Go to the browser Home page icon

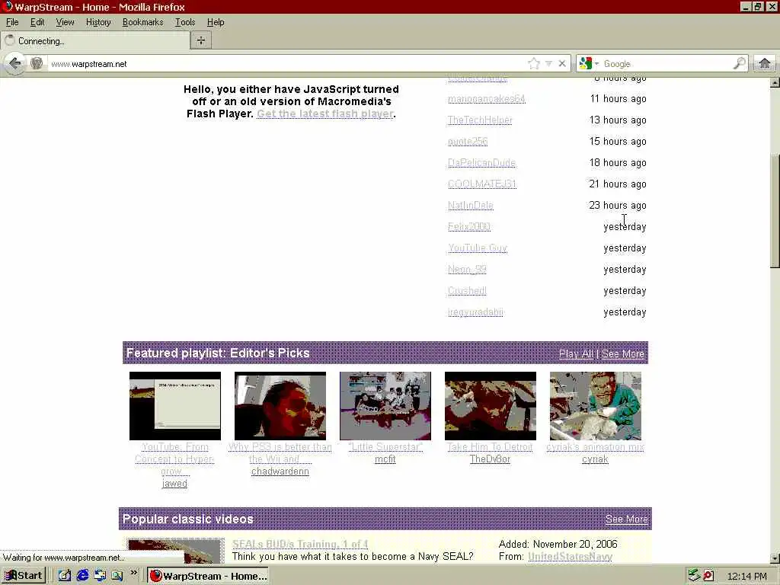[x=765, y=64]
